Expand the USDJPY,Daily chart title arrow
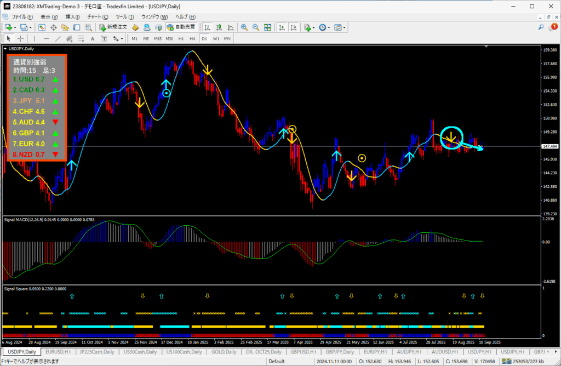 [5, 49]
